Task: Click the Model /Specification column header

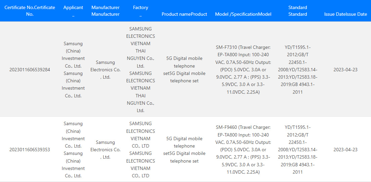Action: [243, 14]
